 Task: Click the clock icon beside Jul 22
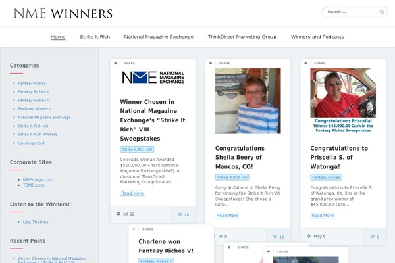(x=118, y=214)
